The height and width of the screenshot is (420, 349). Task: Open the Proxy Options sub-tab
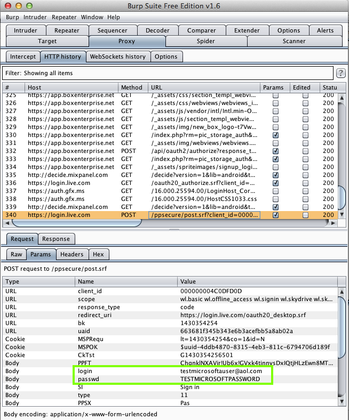[x=166, y=56]
